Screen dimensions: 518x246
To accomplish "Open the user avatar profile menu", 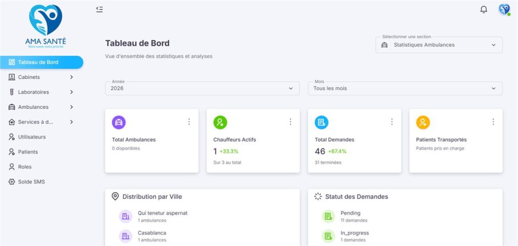I will [x=504, y=10].
